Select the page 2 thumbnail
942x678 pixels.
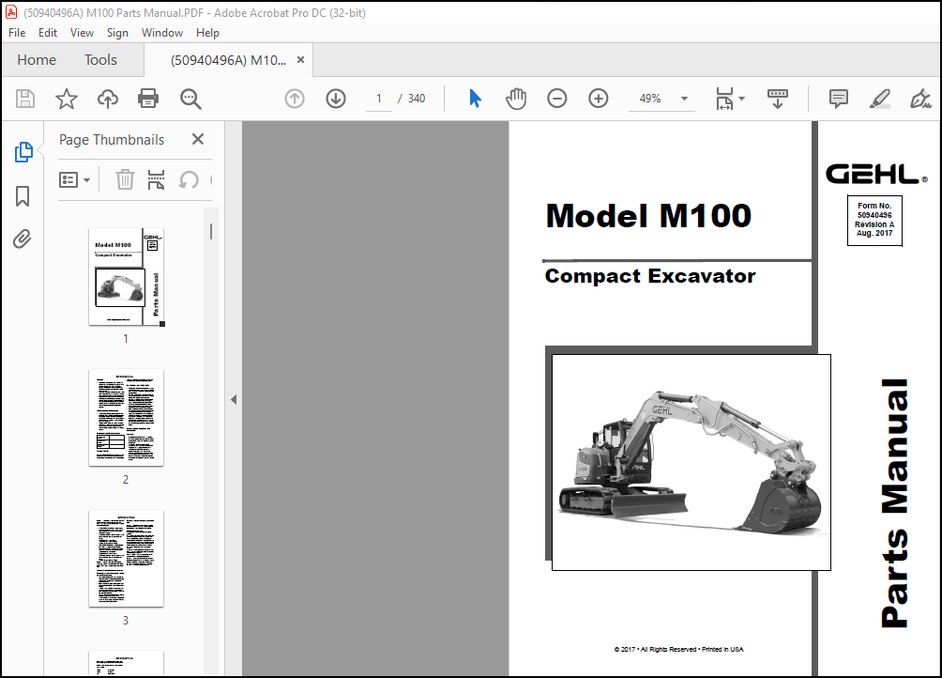[126, 417]
